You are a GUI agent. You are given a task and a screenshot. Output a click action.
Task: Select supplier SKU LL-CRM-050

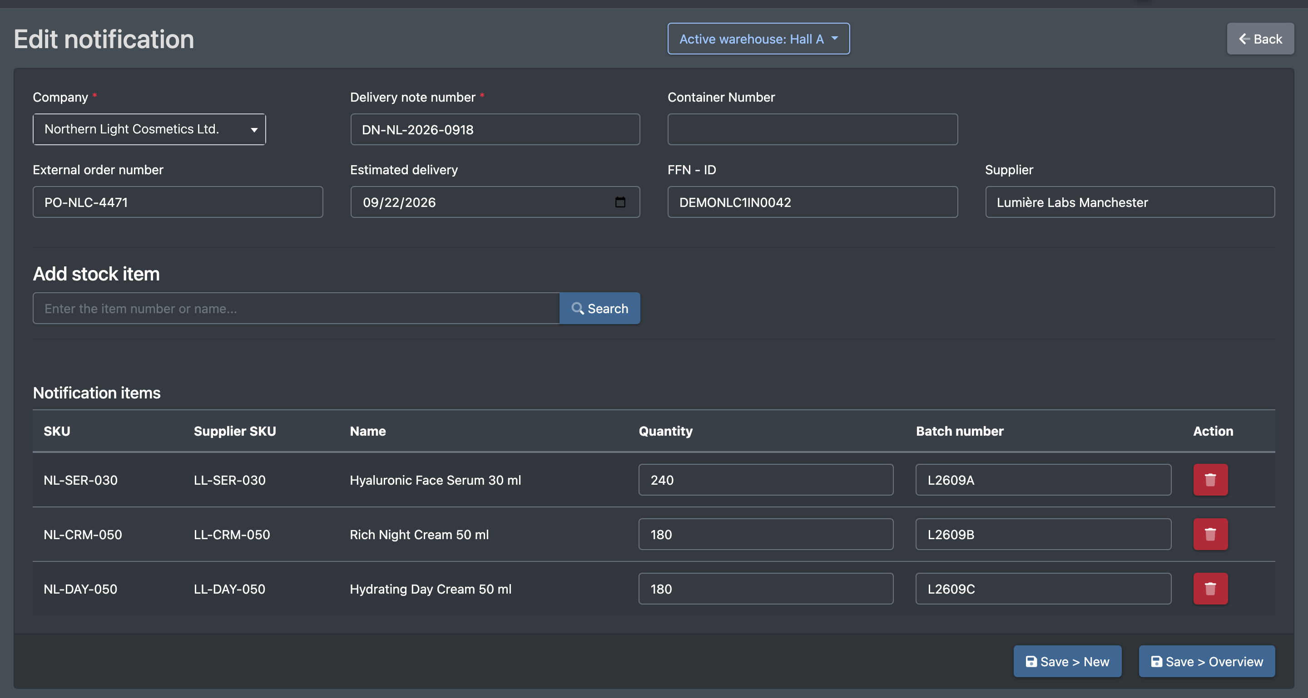click(x=232, y=534)
